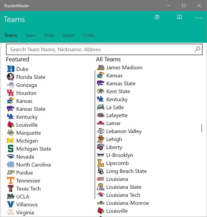Open Marquette from Featured teams
207x217 pixels.
click(29, 133)
